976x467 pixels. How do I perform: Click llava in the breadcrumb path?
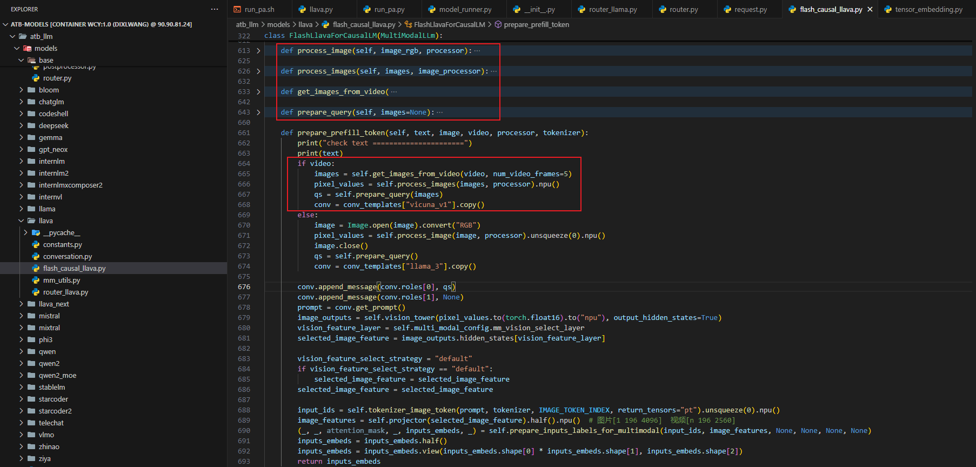[x=305, y=24]
